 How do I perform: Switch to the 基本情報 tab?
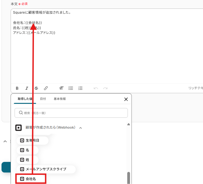(x=60, y=99)
